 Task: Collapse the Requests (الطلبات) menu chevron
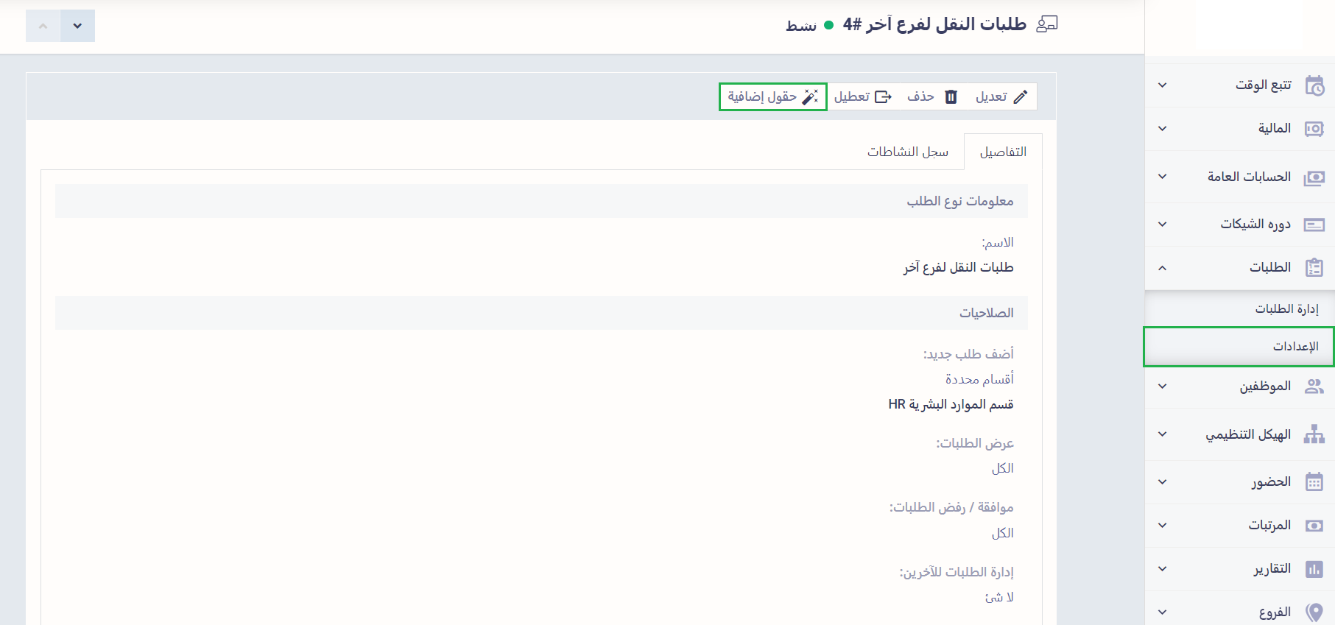(x=1162, y=268)
